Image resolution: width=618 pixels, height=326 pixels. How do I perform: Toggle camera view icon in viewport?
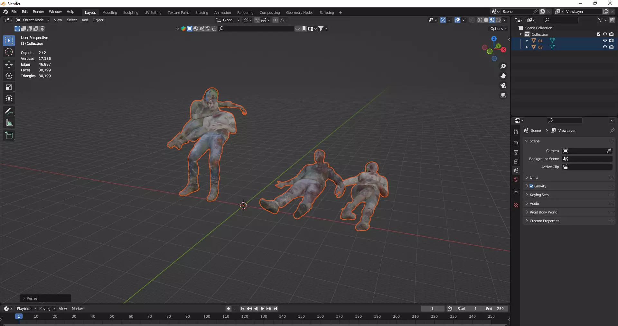(503, 86)
